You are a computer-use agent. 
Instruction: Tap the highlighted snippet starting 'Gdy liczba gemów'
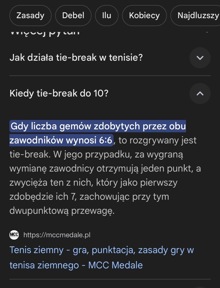[98, 126]
